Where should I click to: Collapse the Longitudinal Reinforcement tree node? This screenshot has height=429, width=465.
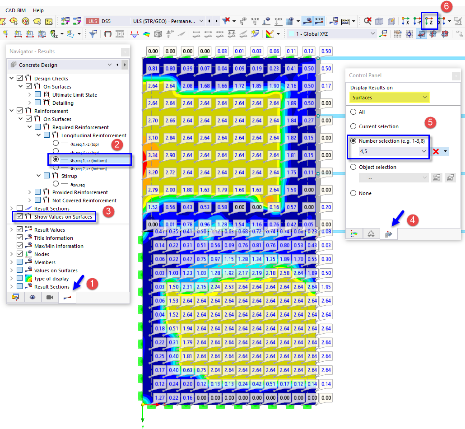[38, 135]
